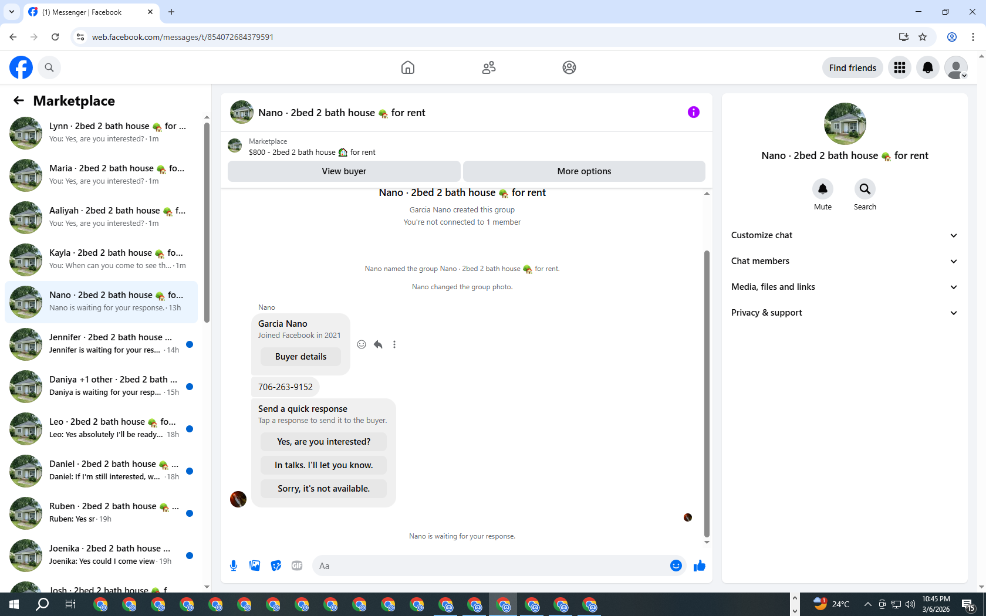Screen dimensions: 986x616
Task: Click phone number 706-263-9152 message
Action: point(285,387)
